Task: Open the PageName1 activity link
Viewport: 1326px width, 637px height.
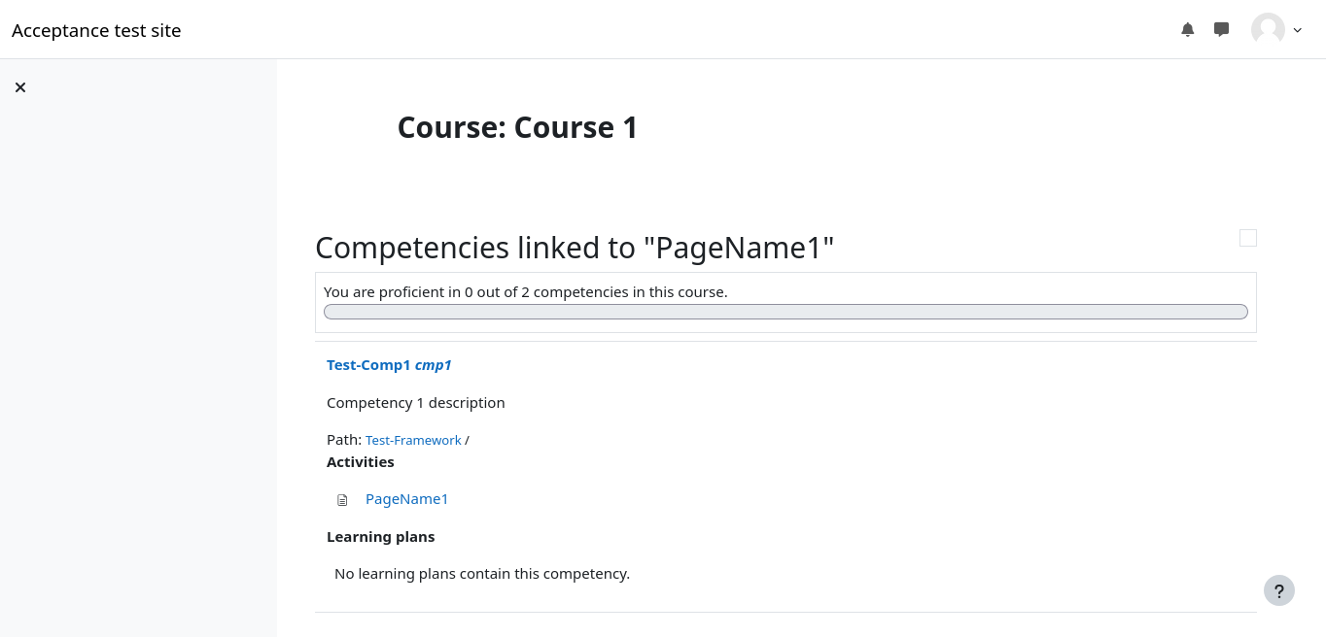Action: [x=406, y=499]
